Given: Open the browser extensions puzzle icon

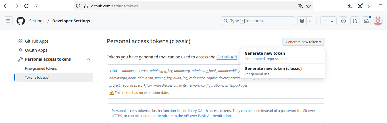Looking at the screenshot, I should (x=370, y=6).
